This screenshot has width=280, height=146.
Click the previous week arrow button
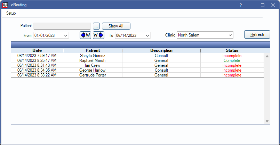85,35
